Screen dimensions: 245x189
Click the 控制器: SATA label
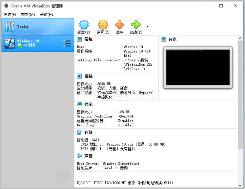pyautogui.click(x=88, y=140)
